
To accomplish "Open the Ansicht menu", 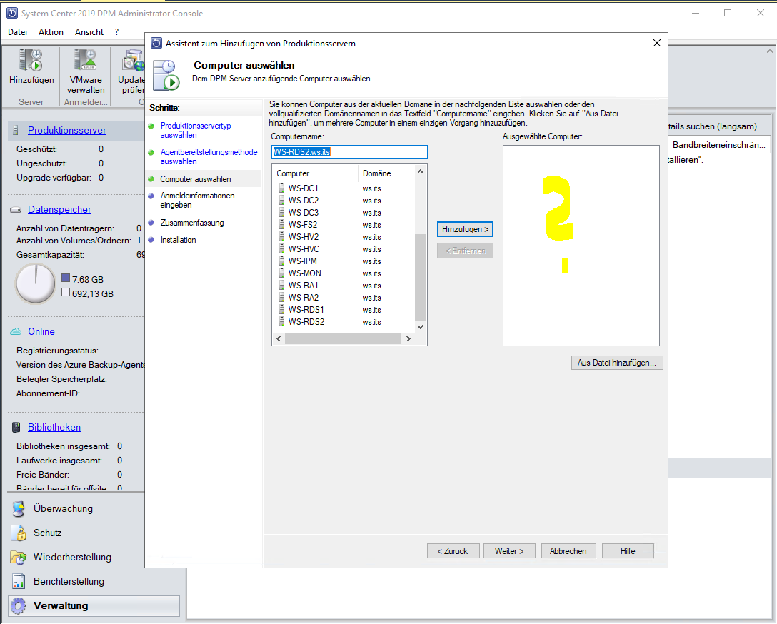I will click(89, 31).
